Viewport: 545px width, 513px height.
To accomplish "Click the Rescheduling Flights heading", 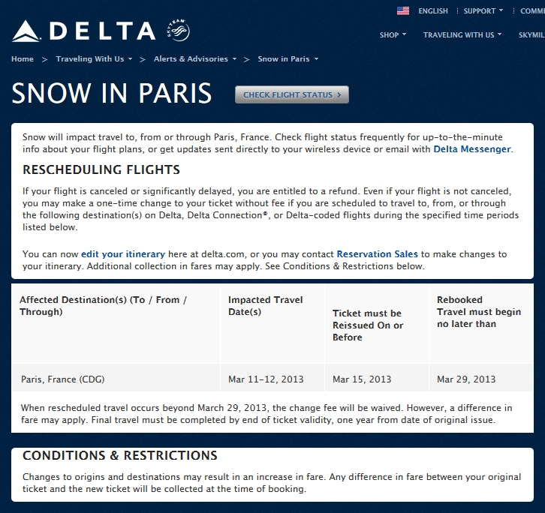I will (x=101, y=170).
